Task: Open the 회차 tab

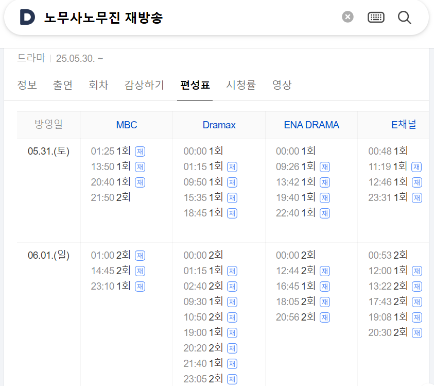Action: tap(98, 85)
